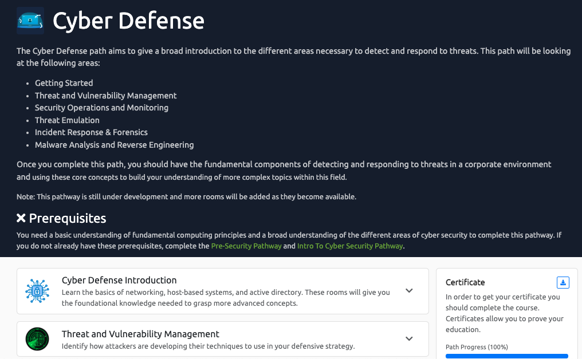Click the Path Progress (100%) label

[477, 347]
